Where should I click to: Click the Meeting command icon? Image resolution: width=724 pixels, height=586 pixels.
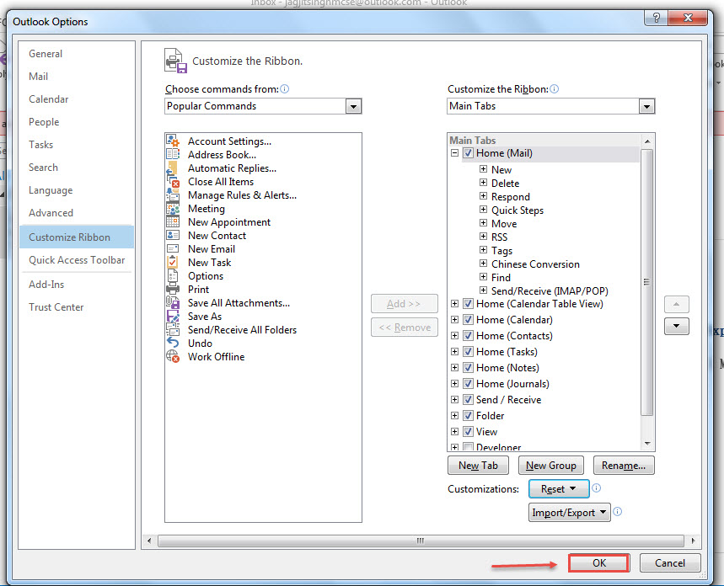(173, 209)
